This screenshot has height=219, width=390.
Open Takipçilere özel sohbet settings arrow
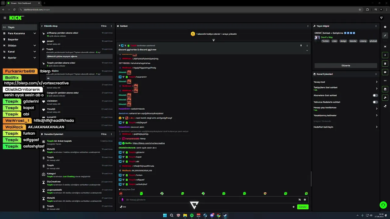(377, 89)
